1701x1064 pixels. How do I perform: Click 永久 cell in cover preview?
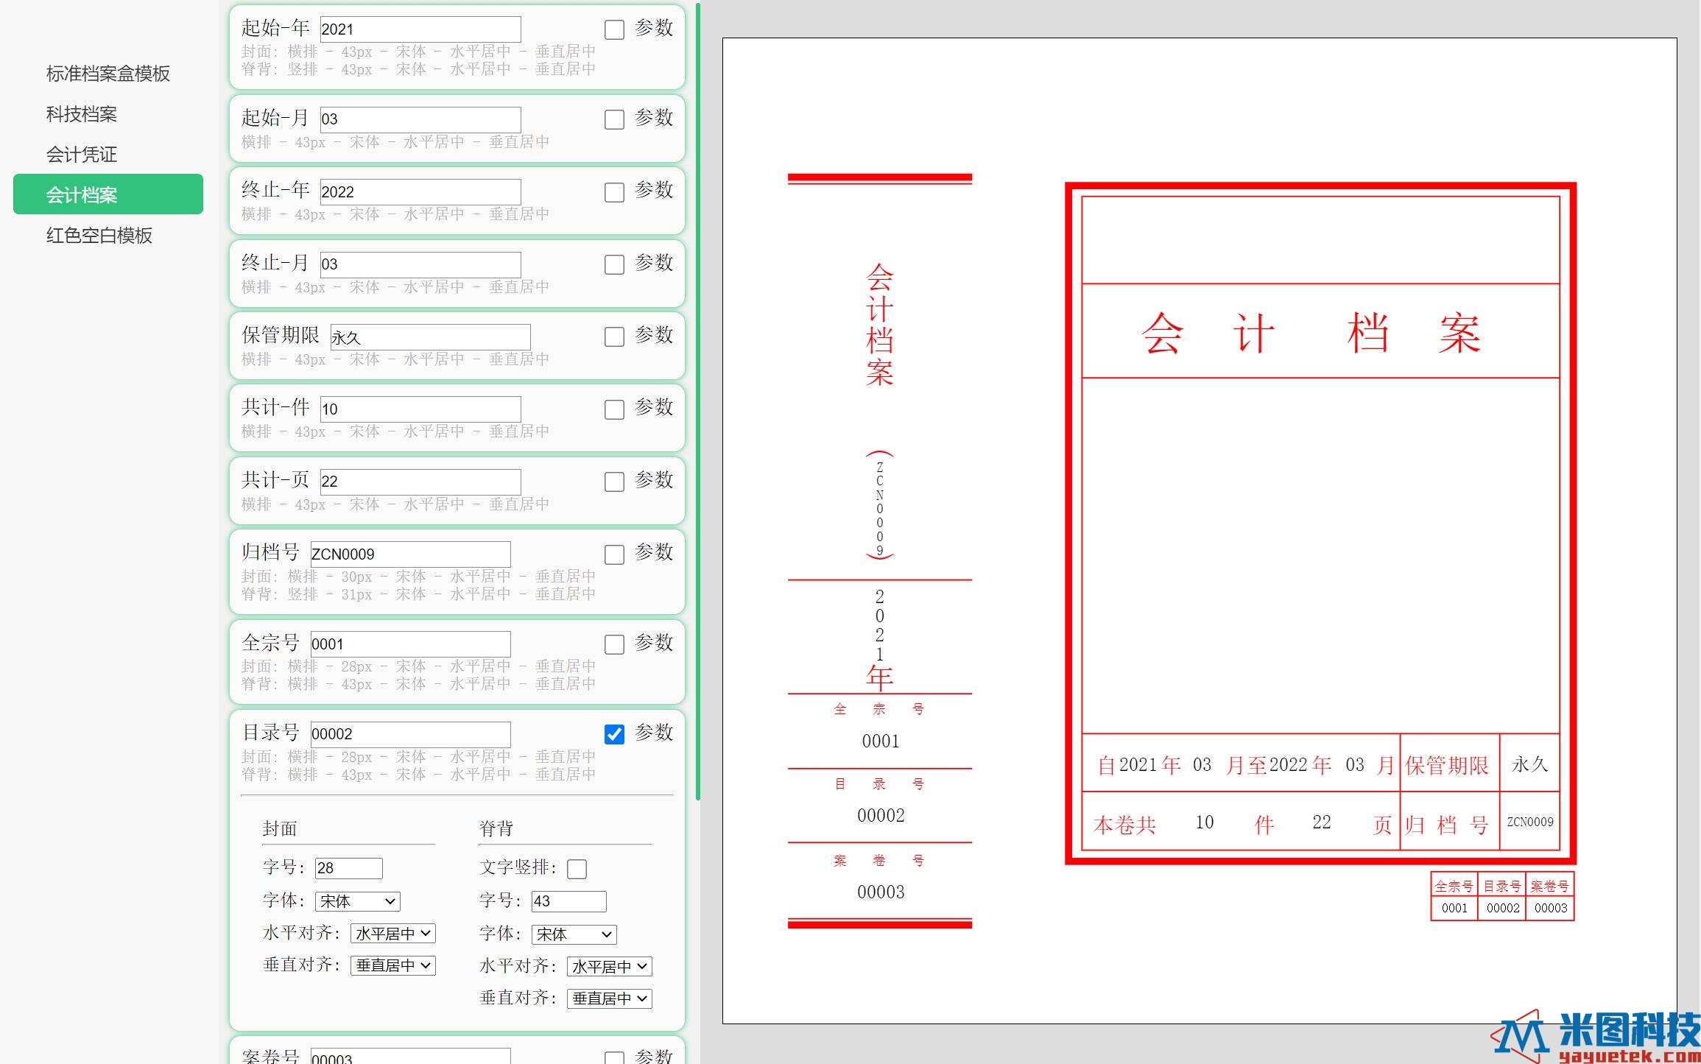pyautogui.click(x=1530, y=764)
